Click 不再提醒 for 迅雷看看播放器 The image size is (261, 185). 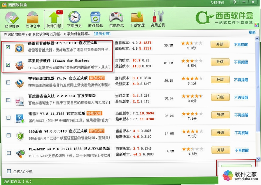pos(241,45)
